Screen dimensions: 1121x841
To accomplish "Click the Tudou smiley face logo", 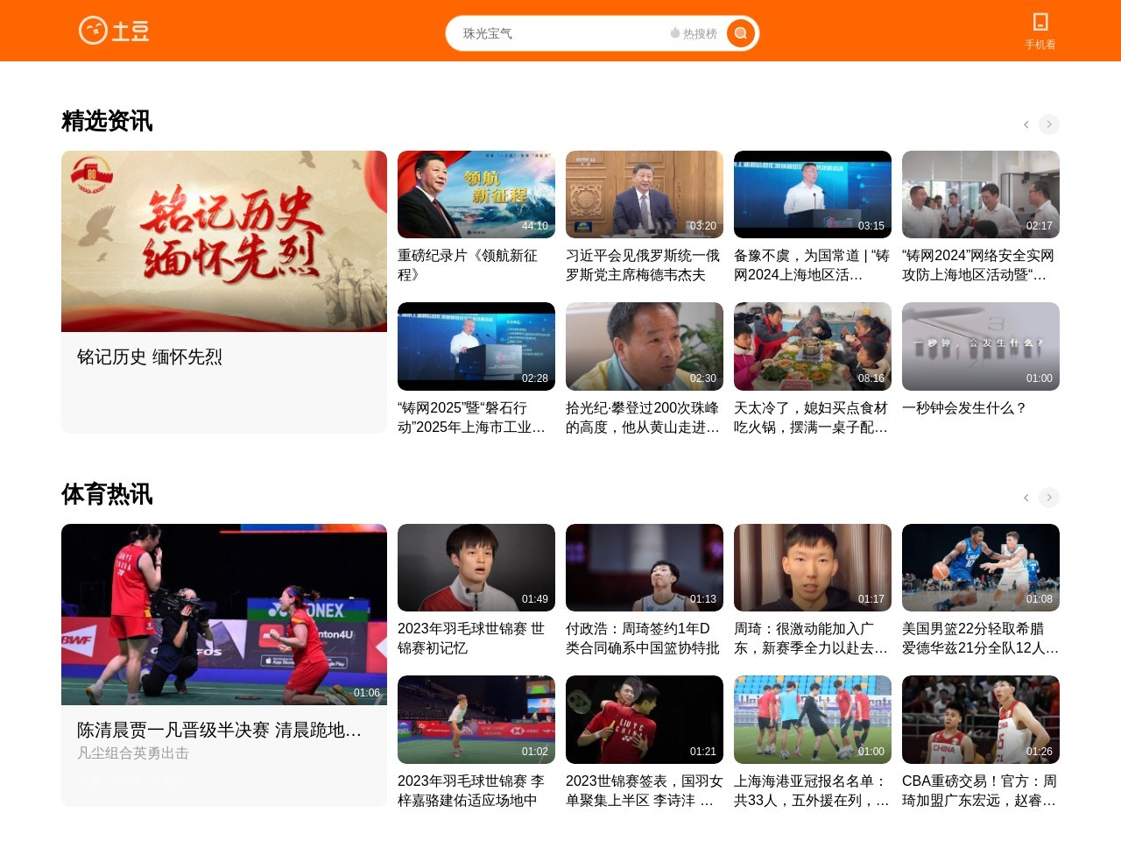I will coord(93,30).
